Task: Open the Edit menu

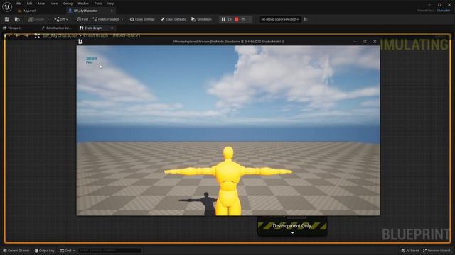Action: pyautogui.click(x=29, y=4)
